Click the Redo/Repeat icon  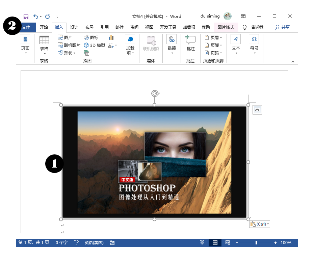[47, 17]
